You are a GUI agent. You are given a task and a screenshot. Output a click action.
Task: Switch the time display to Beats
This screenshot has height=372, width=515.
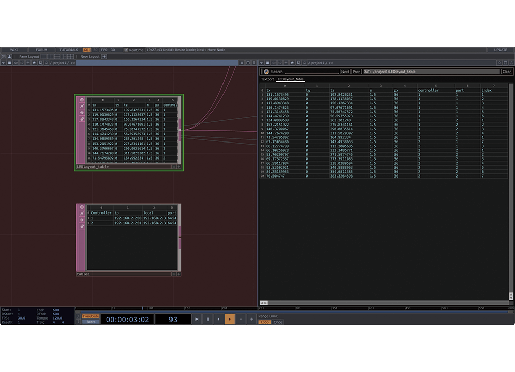point(91,322)
